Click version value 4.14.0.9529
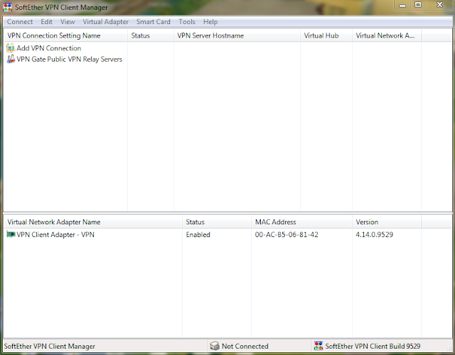Viewport: 455px width, 355px height. pyautogui.click(x=375, y=234)
